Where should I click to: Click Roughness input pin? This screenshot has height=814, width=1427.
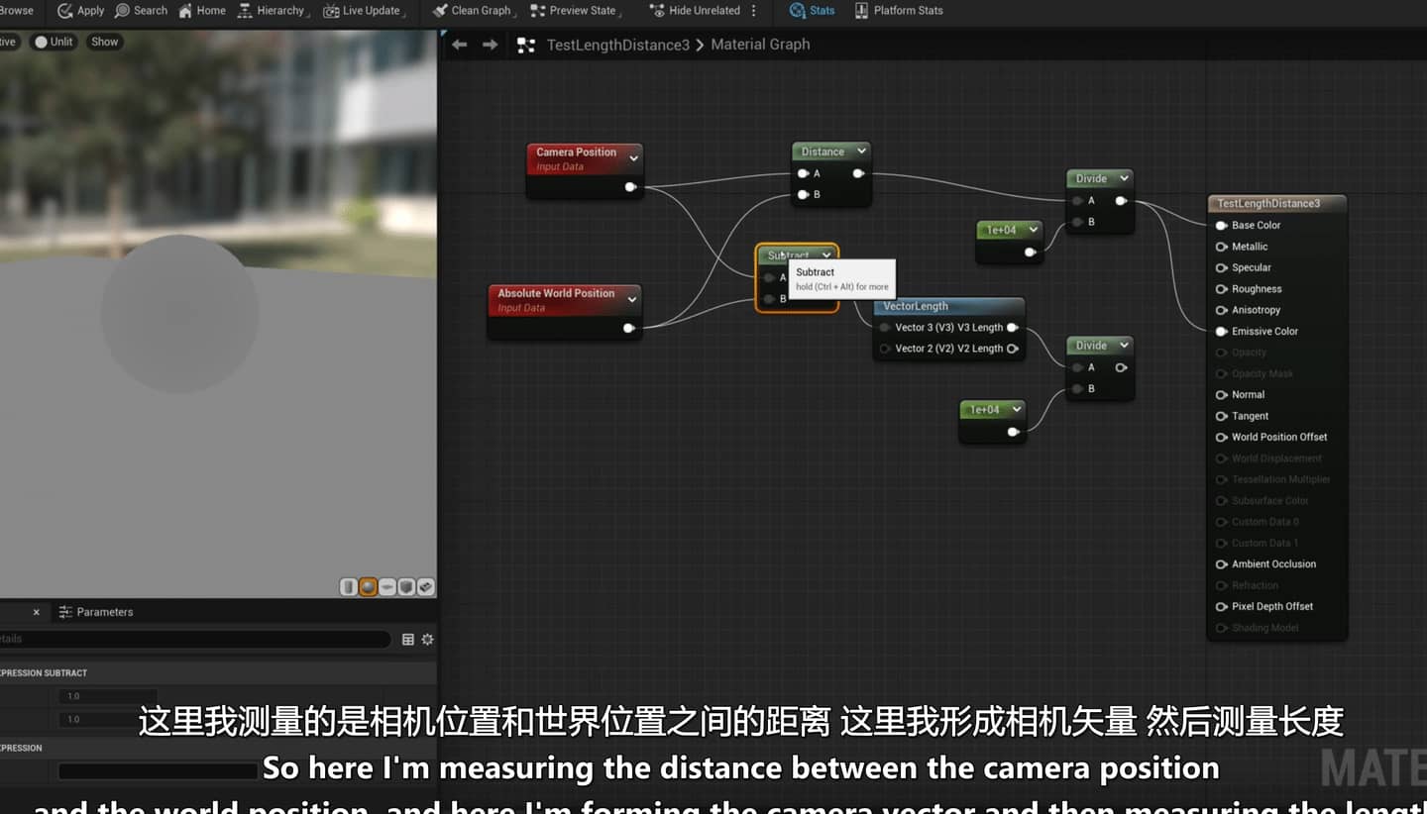pyautogui.click(x=1222, y=289)
